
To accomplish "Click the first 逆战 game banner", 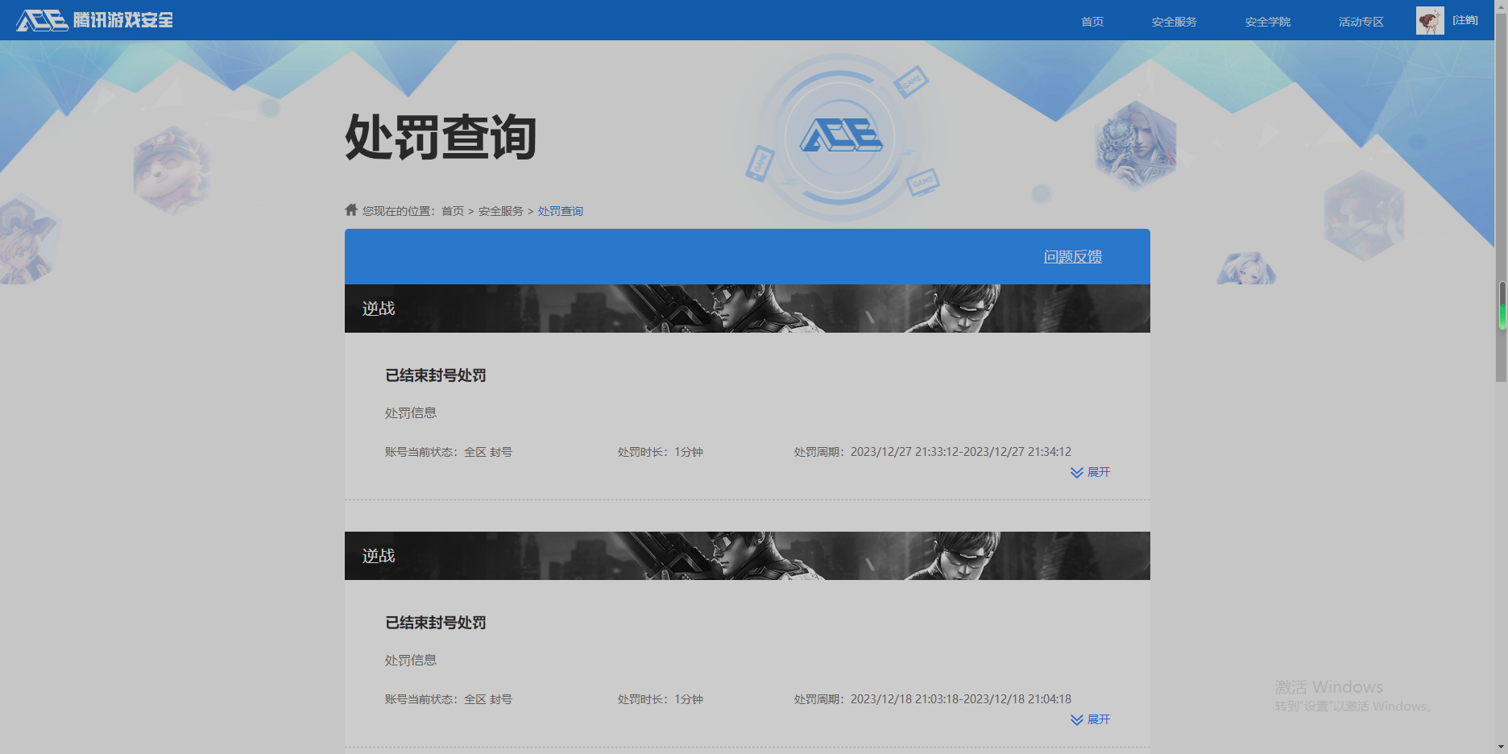I will [x=748, y=309].
